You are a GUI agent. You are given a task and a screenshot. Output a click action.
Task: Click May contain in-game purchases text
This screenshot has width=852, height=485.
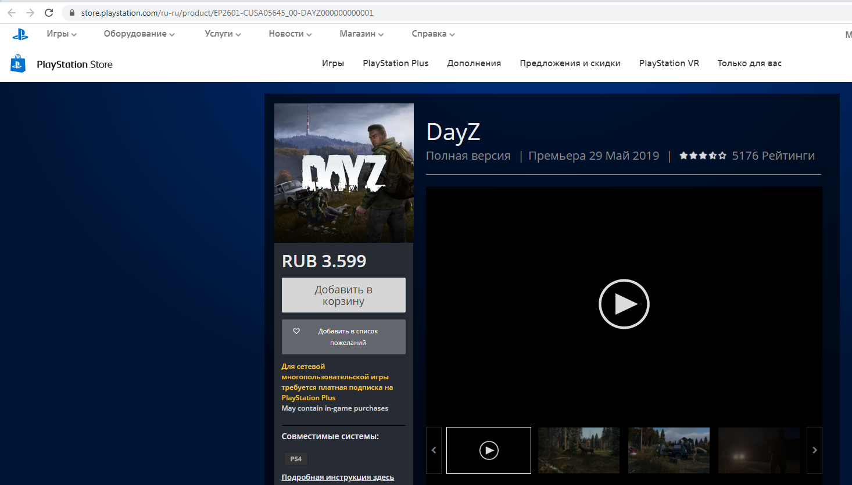(x=335, y=408)
